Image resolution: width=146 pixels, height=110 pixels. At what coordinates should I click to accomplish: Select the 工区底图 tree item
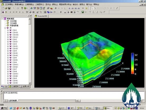tap(13, 23)
